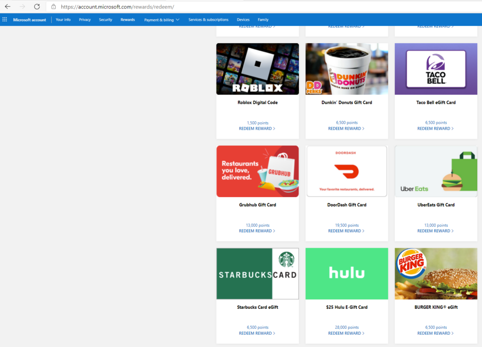Open the Rewards tab
The height and width of the screenshot is (347, 482).
(x=128, y=20)
